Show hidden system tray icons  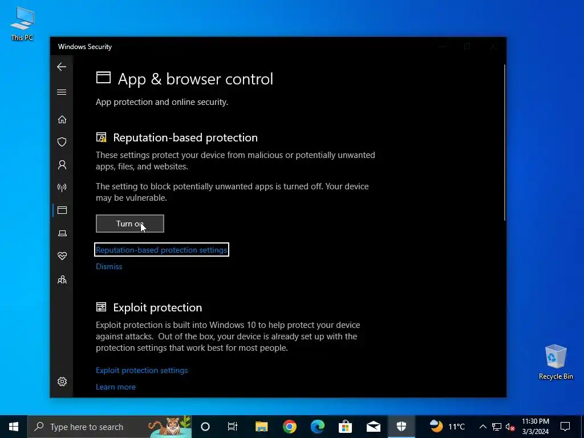click(x=482, y=427)
